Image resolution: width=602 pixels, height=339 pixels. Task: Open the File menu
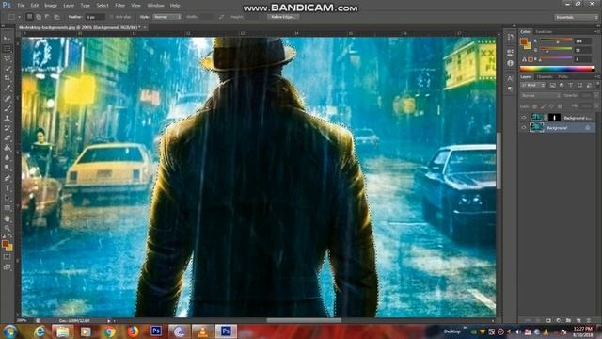coord(21,6)
